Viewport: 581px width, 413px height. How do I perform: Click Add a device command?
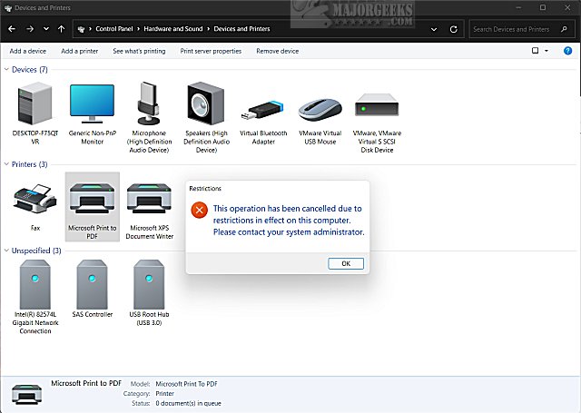28,51
